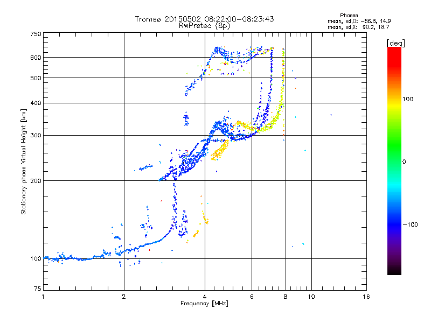Click the x-axis tick label '6'
This screenshot has height=323, width=431.
(x=252, y=297)
